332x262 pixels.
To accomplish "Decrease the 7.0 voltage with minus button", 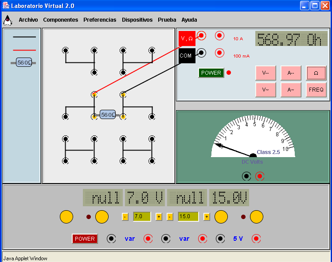I will [x=125, y=216].
